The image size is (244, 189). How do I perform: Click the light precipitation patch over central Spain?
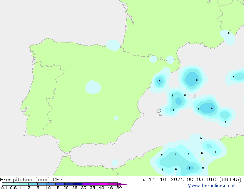tap(93, 87)
